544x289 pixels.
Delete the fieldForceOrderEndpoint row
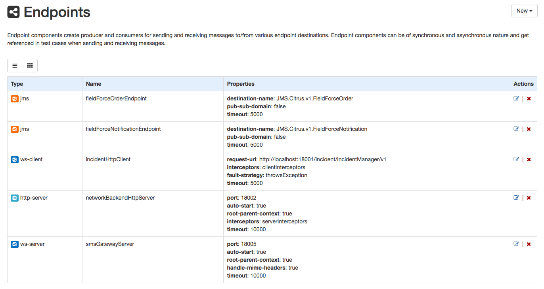(x=529, y=98)
